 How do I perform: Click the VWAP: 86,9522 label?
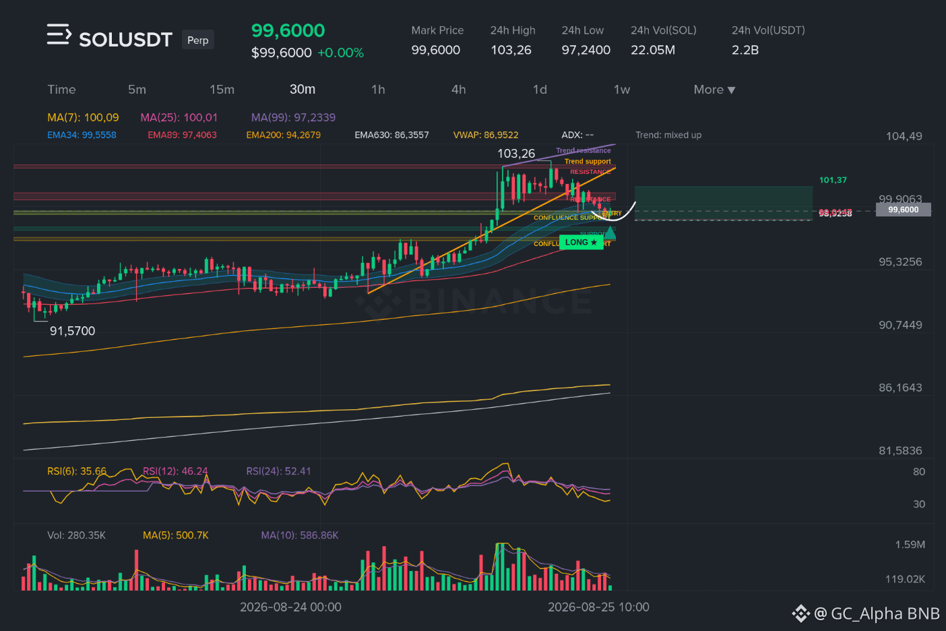486,135
